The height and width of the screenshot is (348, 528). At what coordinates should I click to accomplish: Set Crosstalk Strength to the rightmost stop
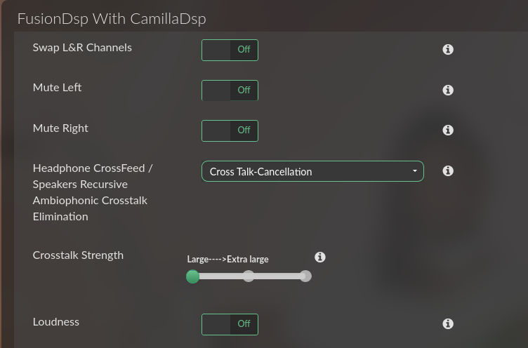[x=305, y=276]
